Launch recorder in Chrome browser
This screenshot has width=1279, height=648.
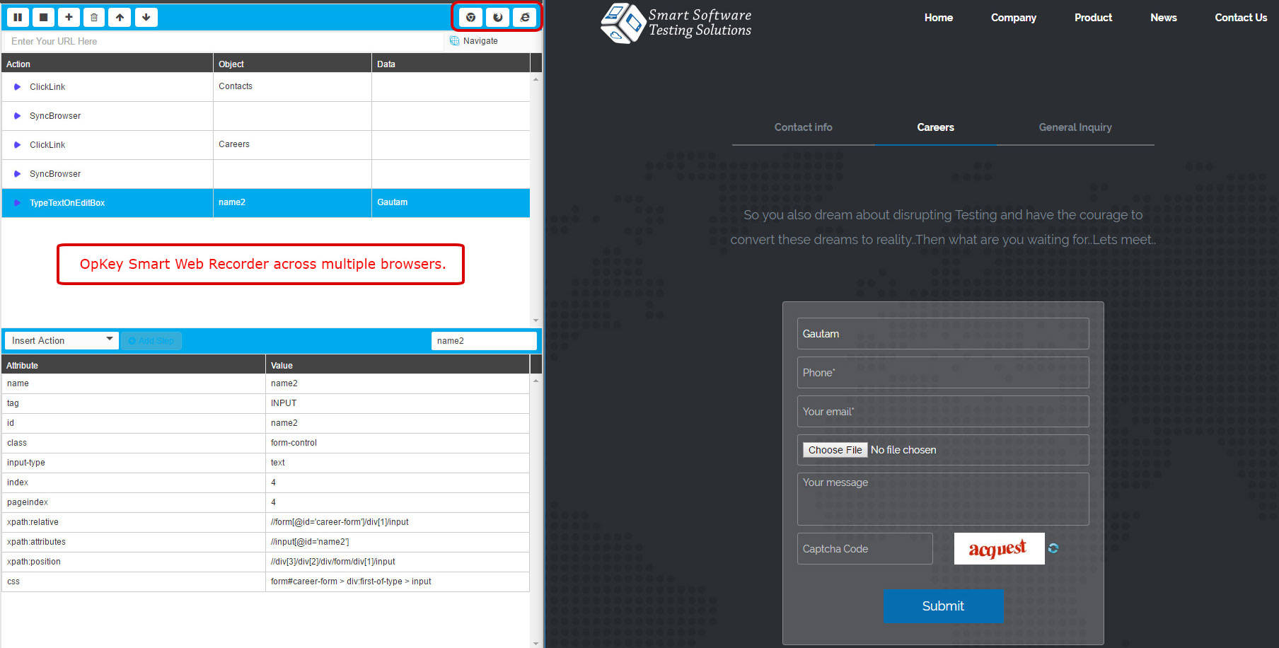[470, 17]
